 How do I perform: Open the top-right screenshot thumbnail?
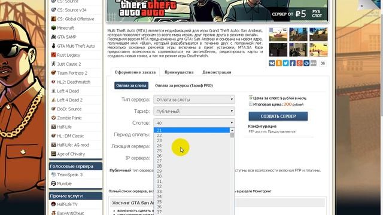click(x=318, y=34)
